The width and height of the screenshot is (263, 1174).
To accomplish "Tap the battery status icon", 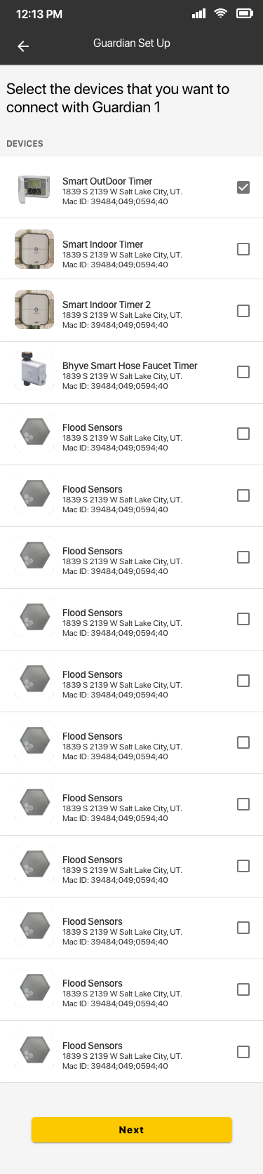I will pos(245,13).
